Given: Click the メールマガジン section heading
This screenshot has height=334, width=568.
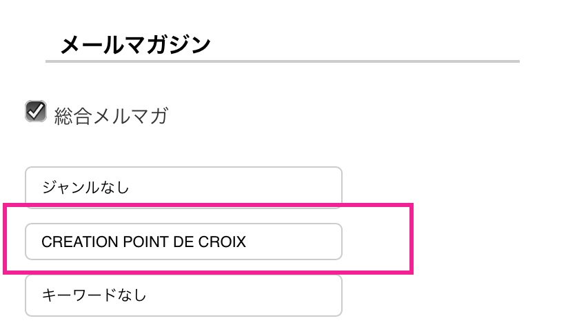Looking at the screenshot, I should (x=135, y=46).
